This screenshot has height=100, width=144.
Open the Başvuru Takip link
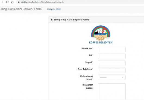(x=54, y=9)
